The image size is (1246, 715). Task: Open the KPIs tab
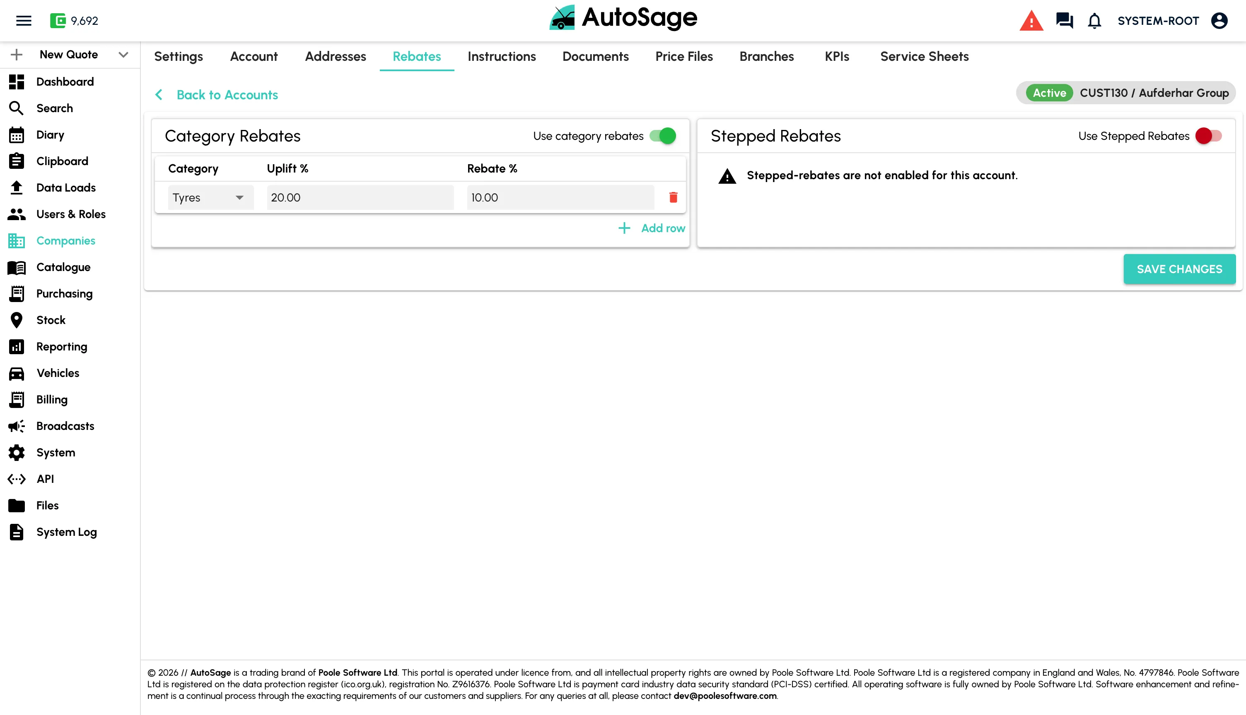(837, 56)
